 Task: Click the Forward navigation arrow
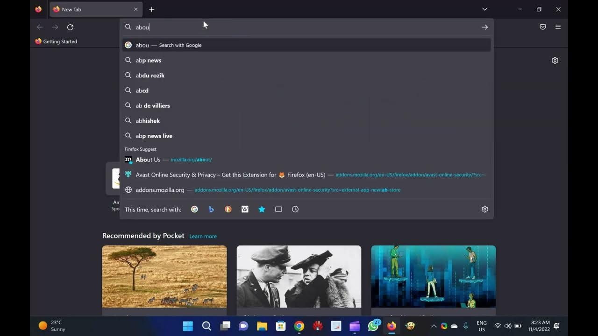[55, 27]
